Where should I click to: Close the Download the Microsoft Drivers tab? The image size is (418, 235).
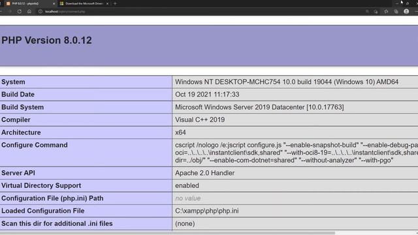107,3
